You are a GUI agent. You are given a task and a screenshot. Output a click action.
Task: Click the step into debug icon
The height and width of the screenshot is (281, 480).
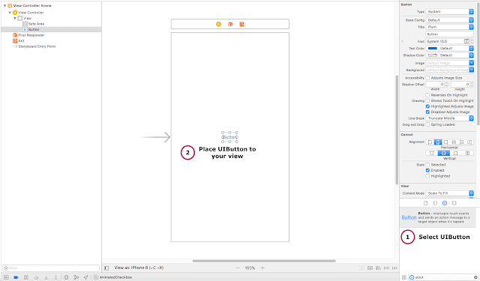coord(46,277)
